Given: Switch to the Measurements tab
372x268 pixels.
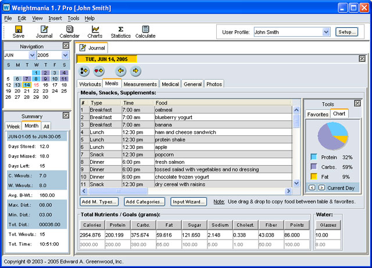Looking at the screenshot, I should [x=140, y=84].
